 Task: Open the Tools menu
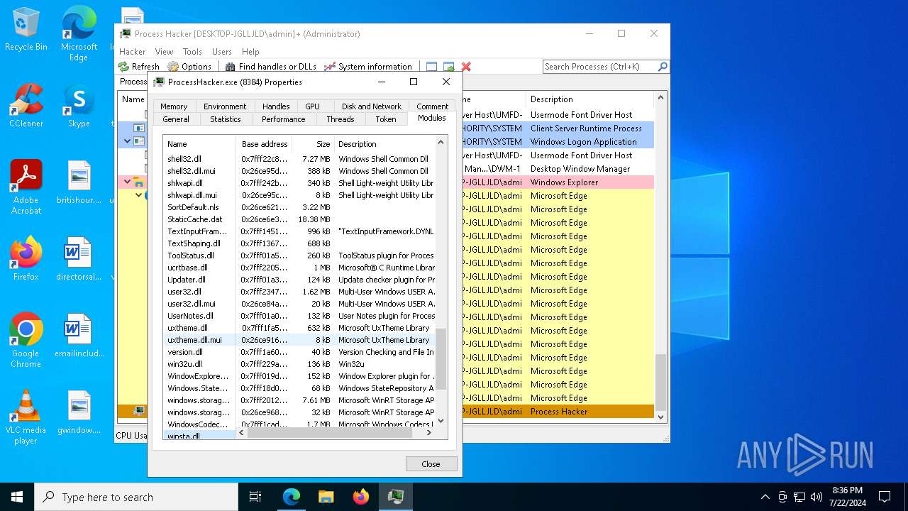(x=192, y=52)
